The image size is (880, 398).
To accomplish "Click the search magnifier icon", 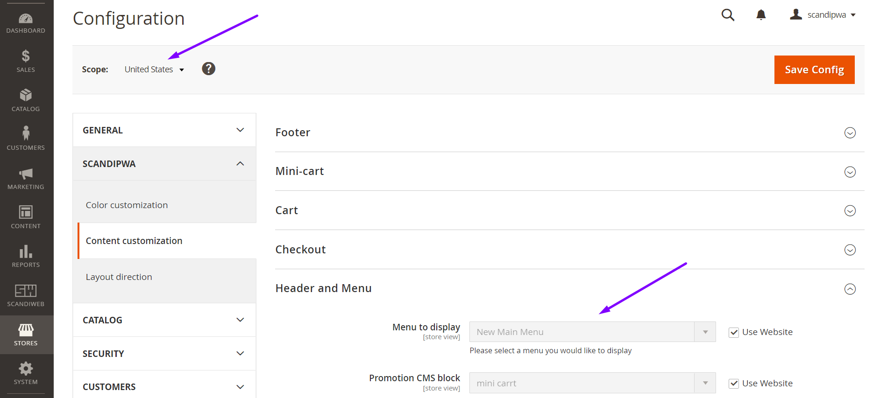I will click(728, 15).
